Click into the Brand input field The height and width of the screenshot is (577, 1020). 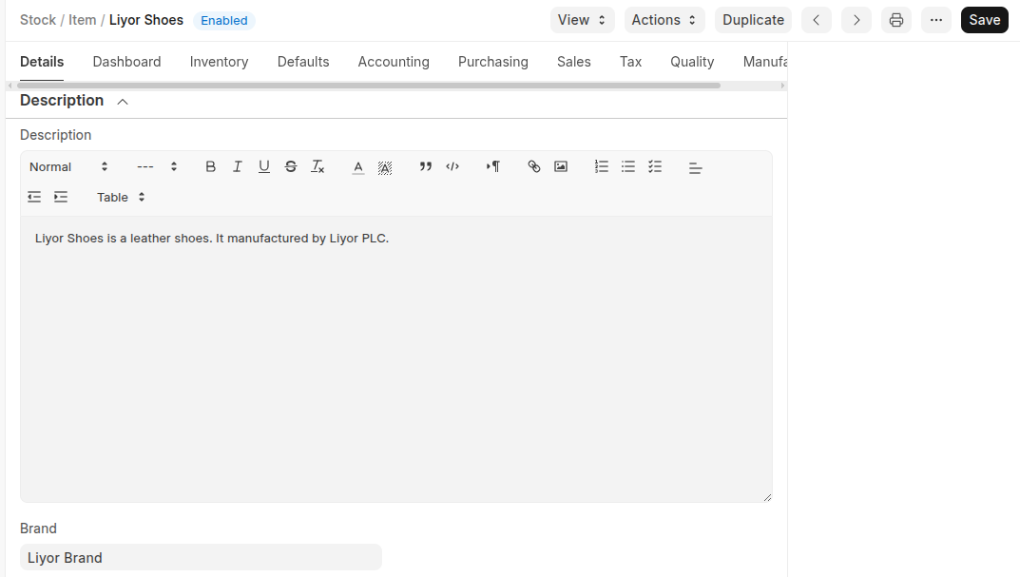coord(201,557)
